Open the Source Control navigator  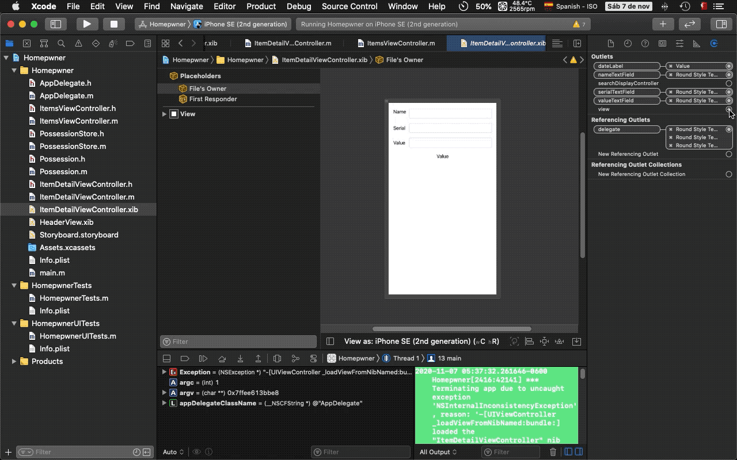coord(26,43)
